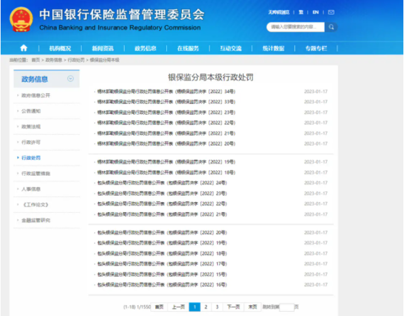Click 政务信息 in the breadcrumb
Screen dimensions: 404x316
[x=54, y=60]
